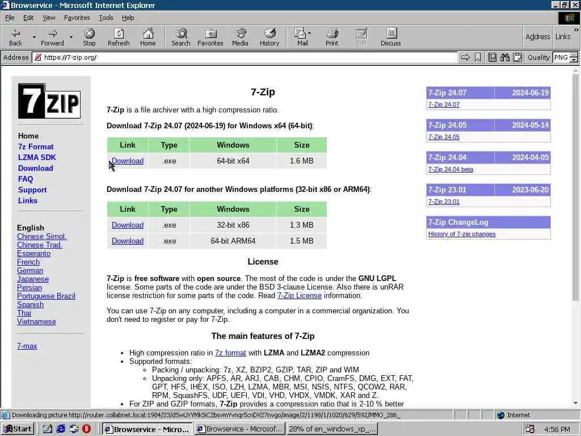Click the system tray scheduler icon

coord(530,429)
